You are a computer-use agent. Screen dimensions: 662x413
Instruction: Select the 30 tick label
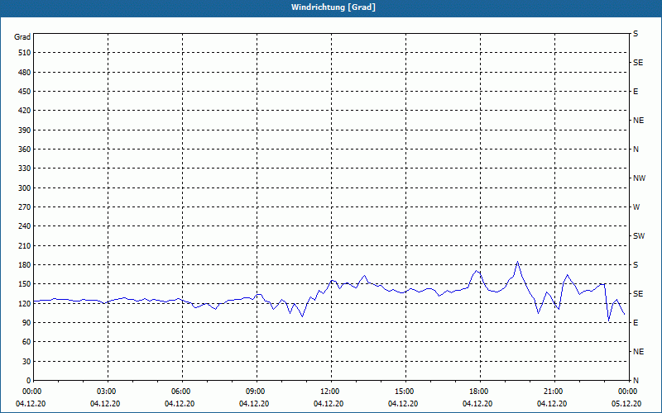click(x=26, y=361)
